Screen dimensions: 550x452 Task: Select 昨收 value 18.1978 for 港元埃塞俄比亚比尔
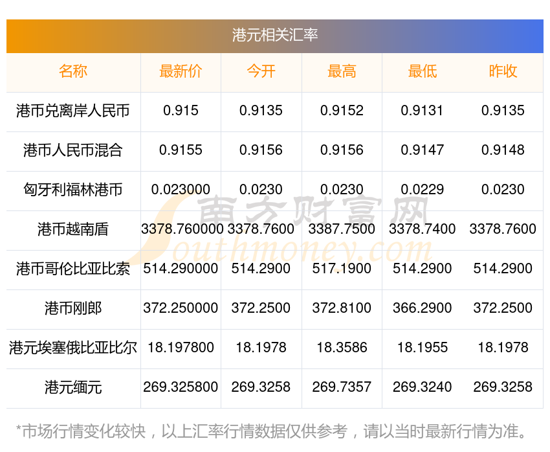point(503,348)
